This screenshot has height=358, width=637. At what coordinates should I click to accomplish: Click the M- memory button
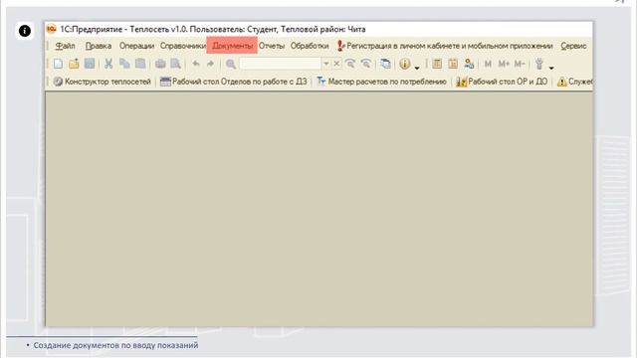point(520,64)
